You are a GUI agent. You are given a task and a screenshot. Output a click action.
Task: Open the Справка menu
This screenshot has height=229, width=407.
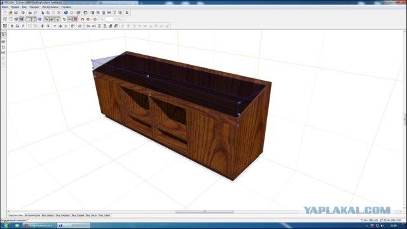pos(66,7)
